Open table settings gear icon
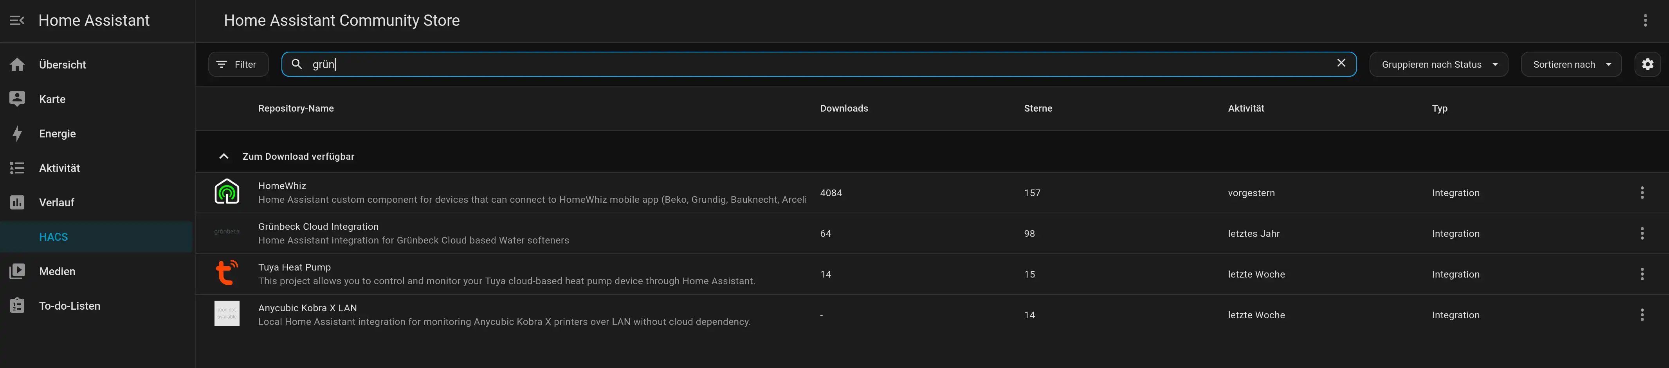Viewport: 1669px width, 368px height. (1647, 64)
